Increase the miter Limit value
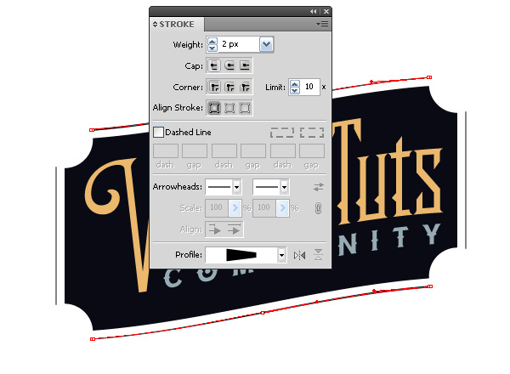Viewport: 510px width, 374px height. tap(295, 84)
